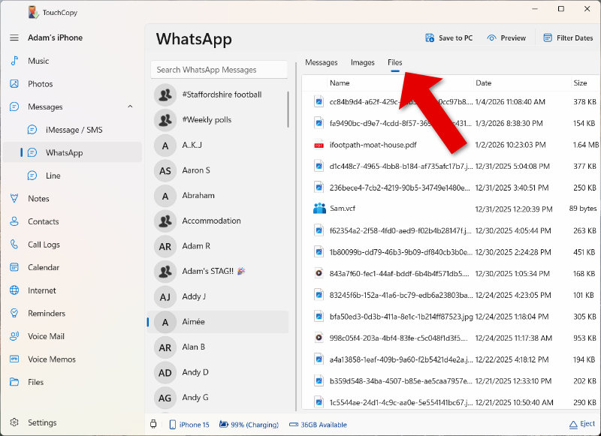Sort files by the Date column

483,83
